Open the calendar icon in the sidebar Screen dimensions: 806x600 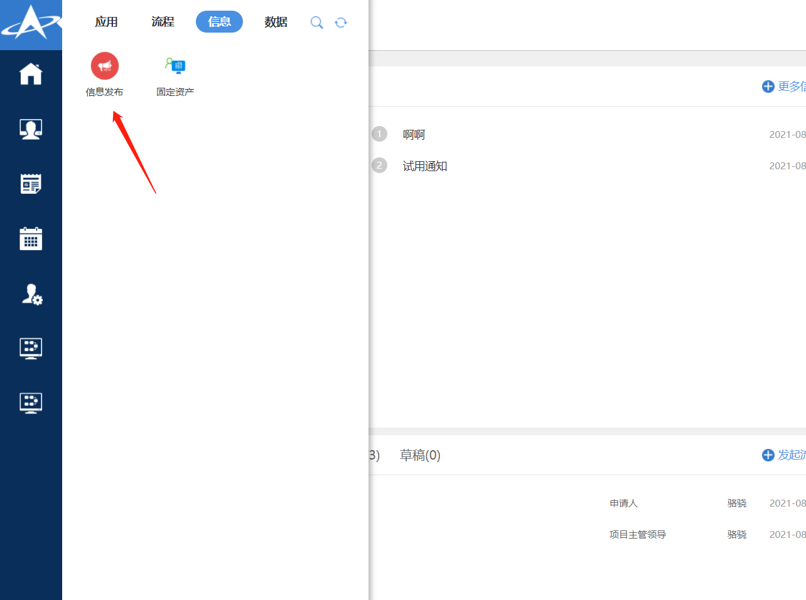(31, 239)
